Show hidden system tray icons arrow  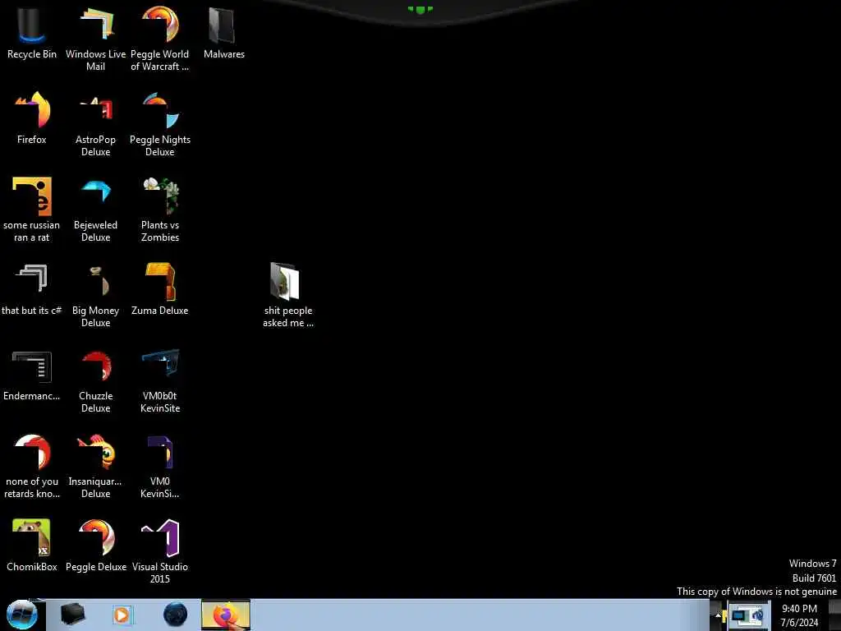click(x=718, y=615)
